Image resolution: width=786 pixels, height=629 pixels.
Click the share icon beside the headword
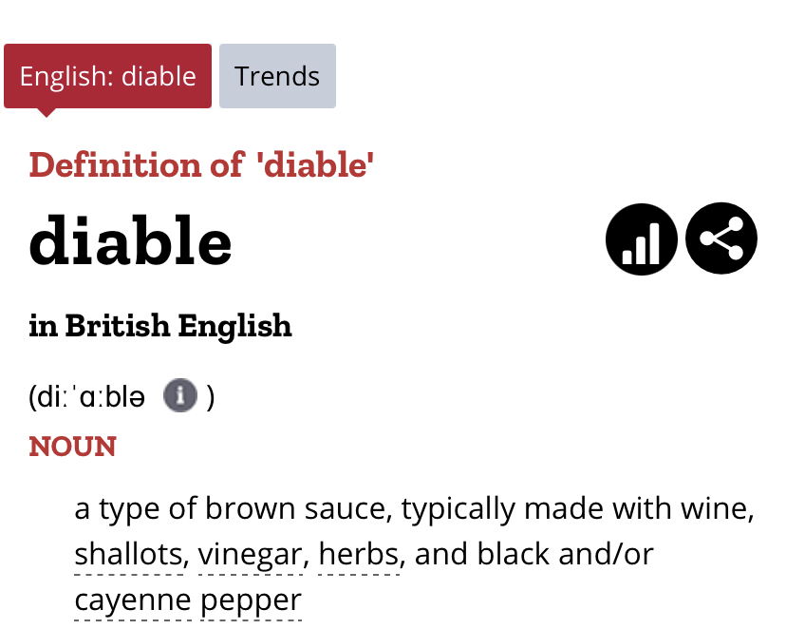click(x=721, y=239)
